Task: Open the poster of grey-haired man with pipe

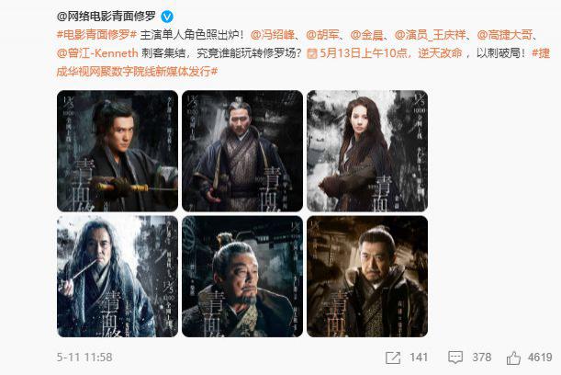Action: click(x=118, y=276)
